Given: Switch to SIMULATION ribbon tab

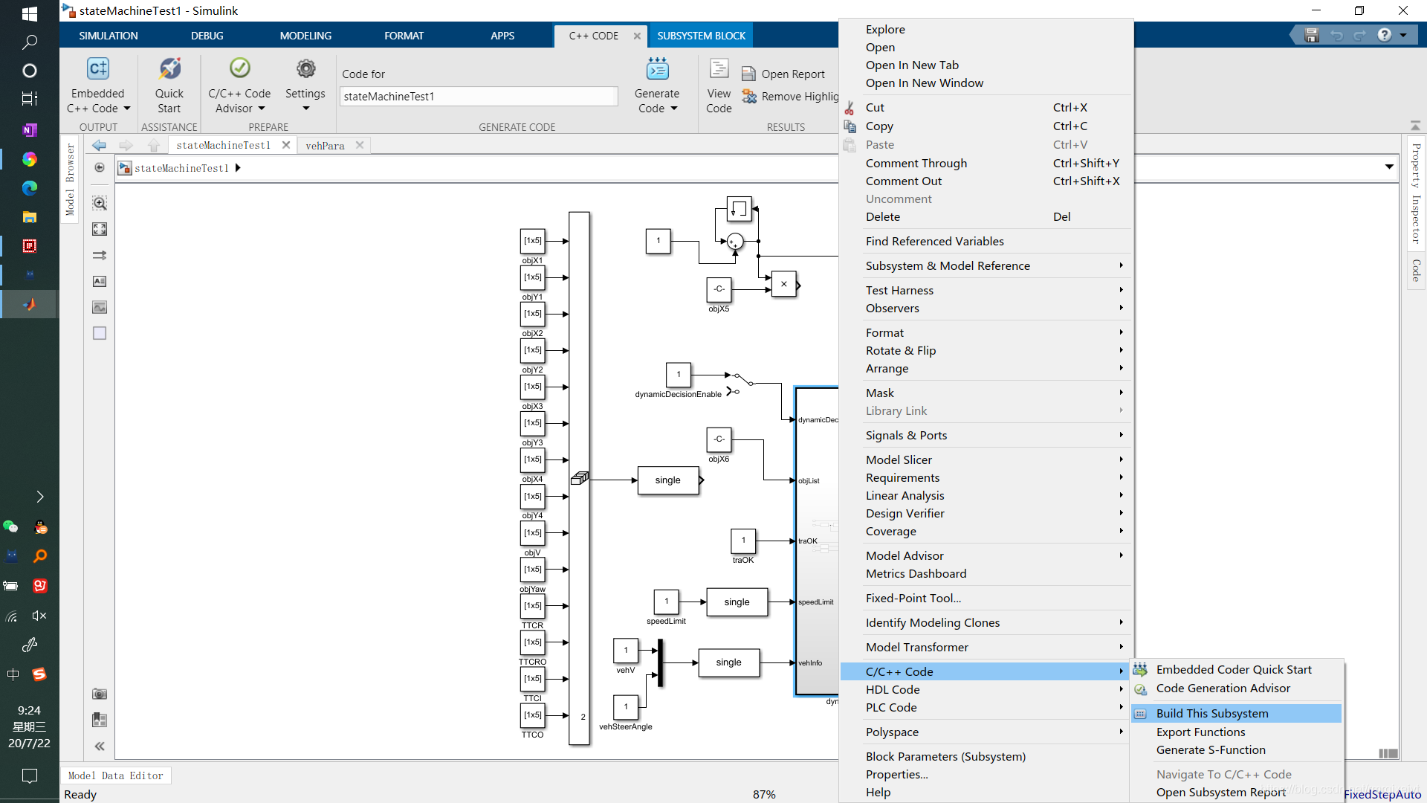Looking at the screenshot, I should 109,36.
